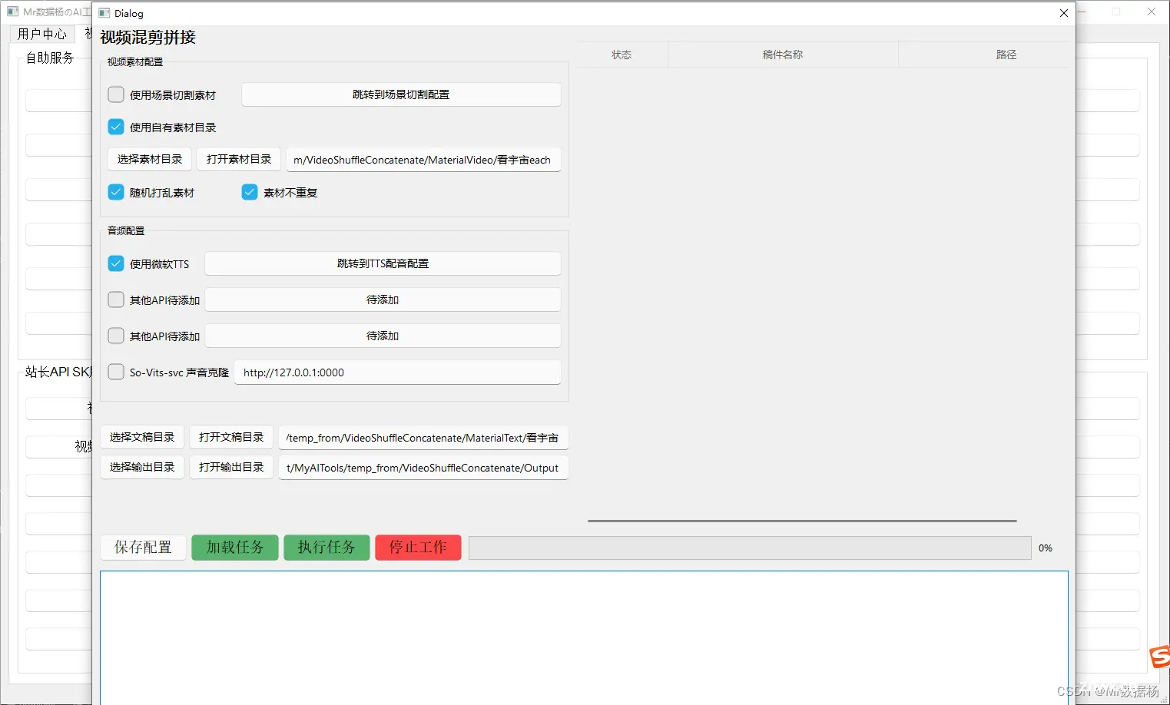Click the MaterialVideo path input field
The height and width of the screenshot is (705, 1170).
(423, 160)
